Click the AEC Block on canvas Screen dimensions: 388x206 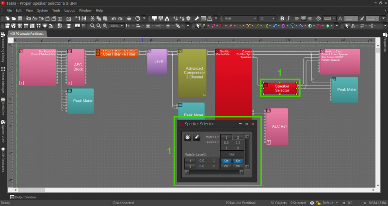pyautogui.click(x=76, y=67)
